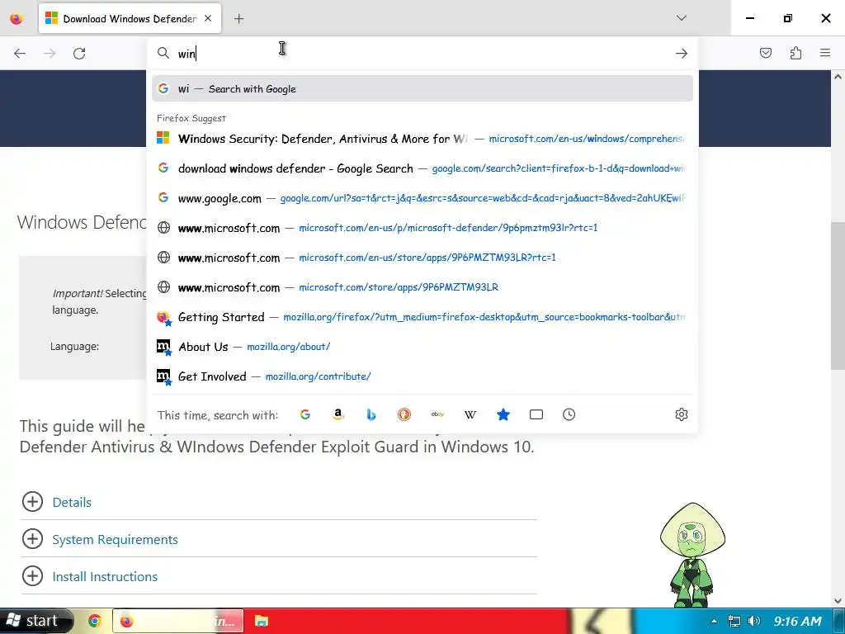Go back with the back arrow

coord(20,54)
